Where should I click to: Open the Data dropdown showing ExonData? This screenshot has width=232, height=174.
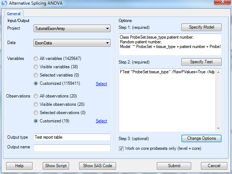[x=72, y=43]
